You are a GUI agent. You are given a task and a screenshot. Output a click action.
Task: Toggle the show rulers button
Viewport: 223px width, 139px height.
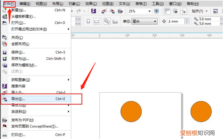167,11
